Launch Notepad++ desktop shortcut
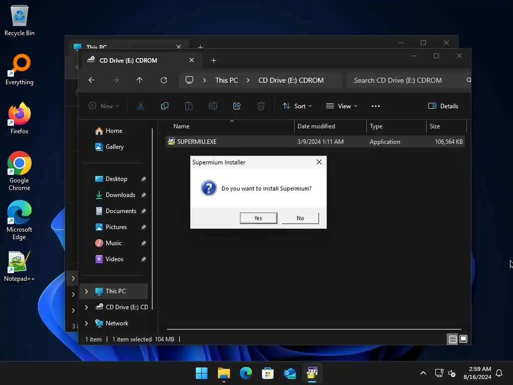The width and height of the screenshot is (513, 385). (x=20, y=266)
